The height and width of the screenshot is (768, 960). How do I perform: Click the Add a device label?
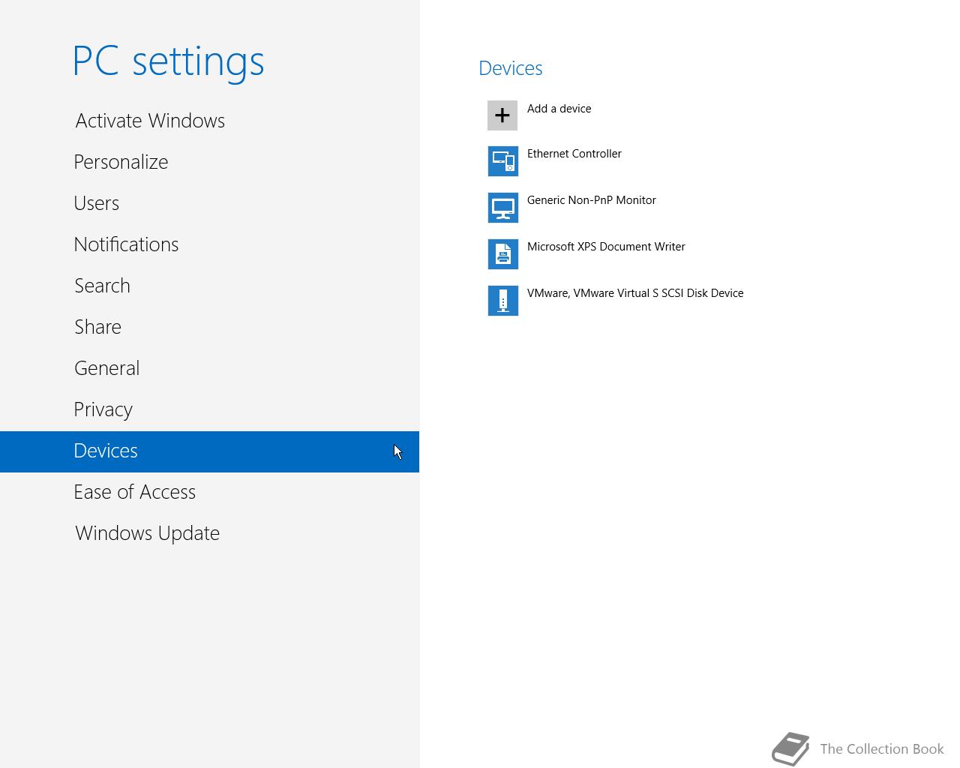pyautogui.click(x=559, y=109)
